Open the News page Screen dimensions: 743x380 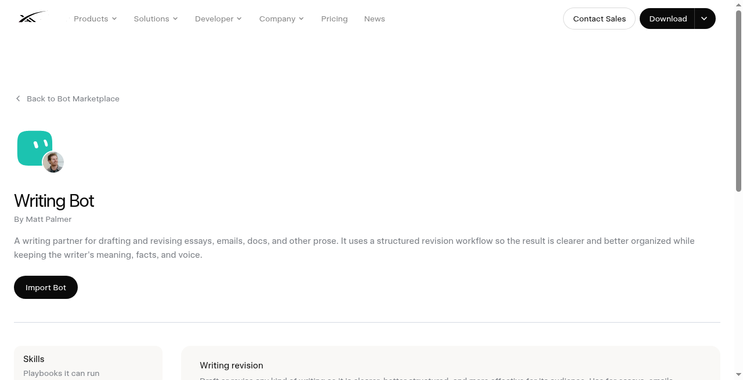374,19
